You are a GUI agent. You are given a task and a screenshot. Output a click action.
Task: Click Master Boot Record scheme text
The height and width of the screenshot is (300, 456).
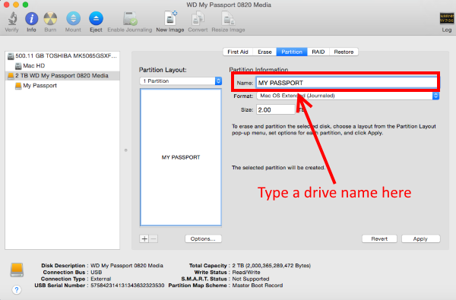(x=258, y=286)
